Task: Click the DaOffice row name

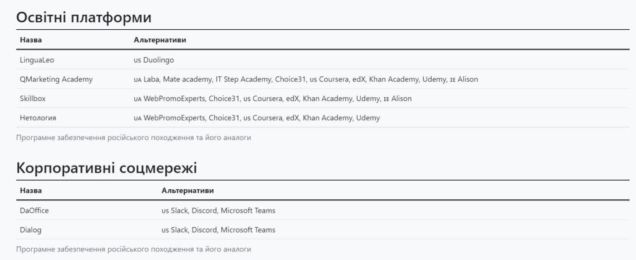Action: pyautogui.click(x=35, y=210)
